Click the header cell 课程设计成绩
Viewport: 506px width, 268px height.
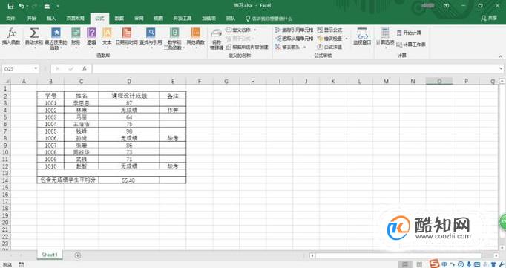pos(129,96)
